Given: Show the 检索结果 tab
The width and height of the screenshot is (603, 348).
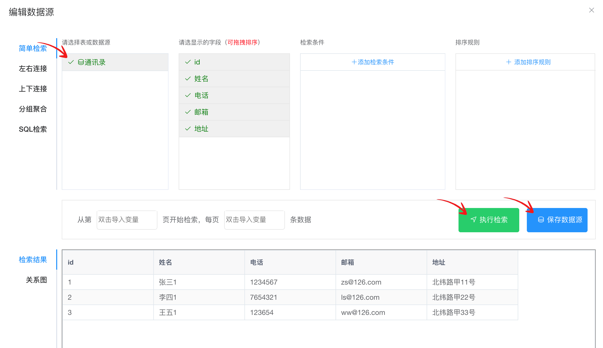Looking at the screenshot, I should [x=33, y=260].
